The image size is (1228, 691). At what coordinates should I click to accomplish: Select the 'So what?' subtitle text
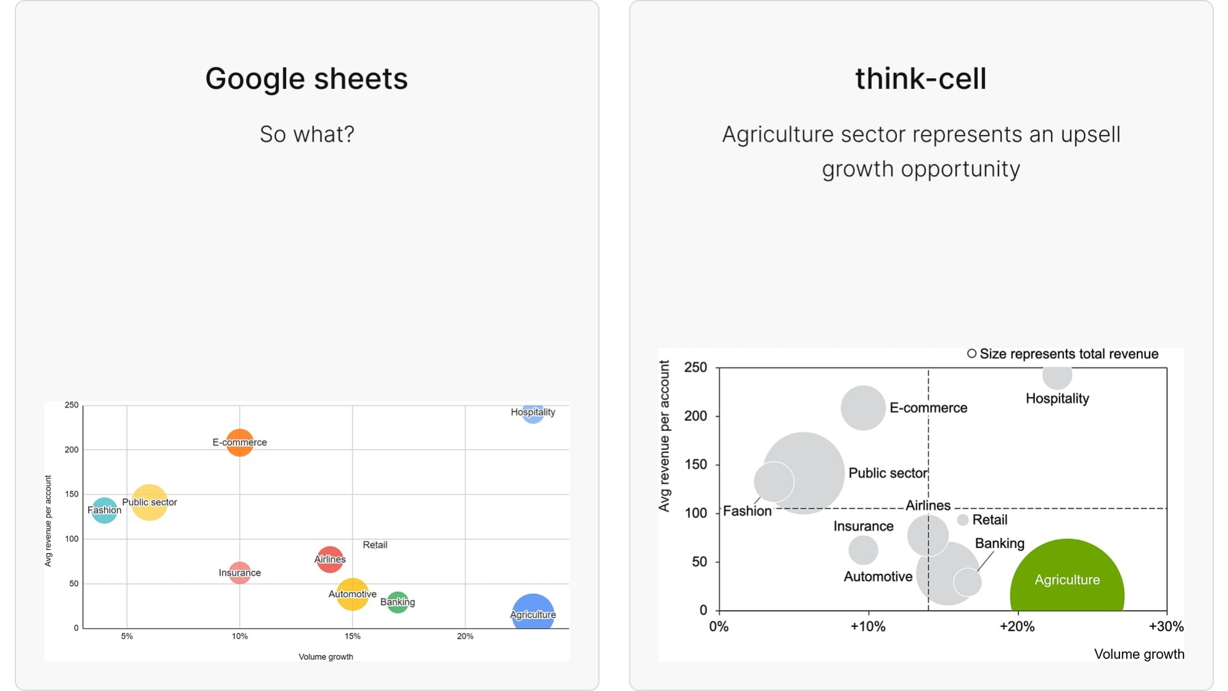(306, 134)
